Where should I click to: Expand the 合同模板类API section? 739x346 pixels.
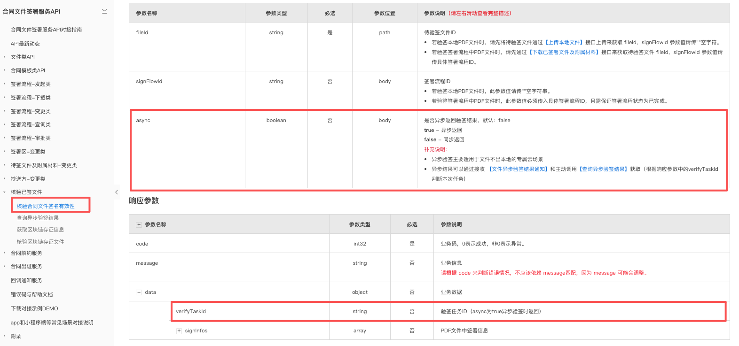point(5,70)
